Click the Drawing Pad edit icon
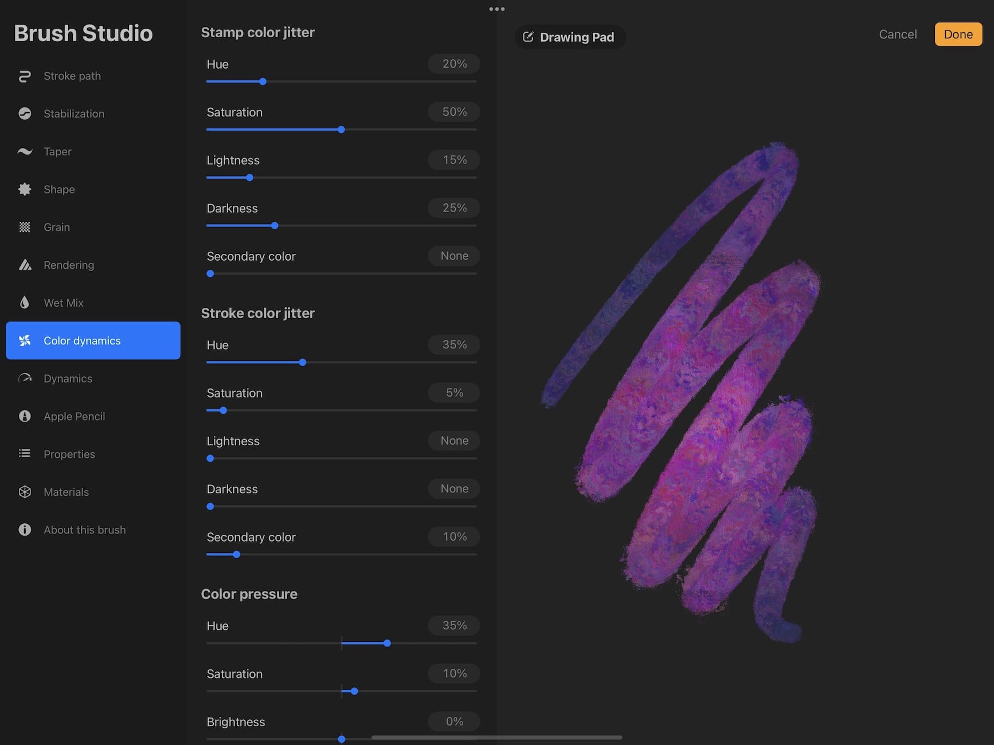Screen dimensions: 994x745 click(528, 37)
